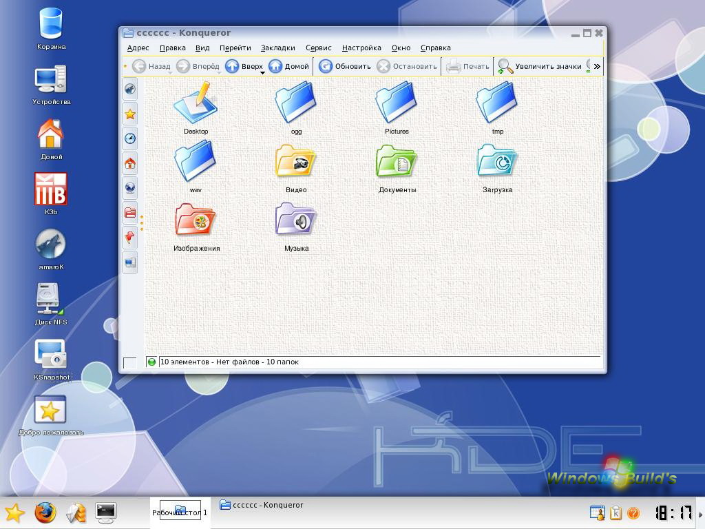Open the ogg folder
Screen dimensions: 705x529
[296, 108]
